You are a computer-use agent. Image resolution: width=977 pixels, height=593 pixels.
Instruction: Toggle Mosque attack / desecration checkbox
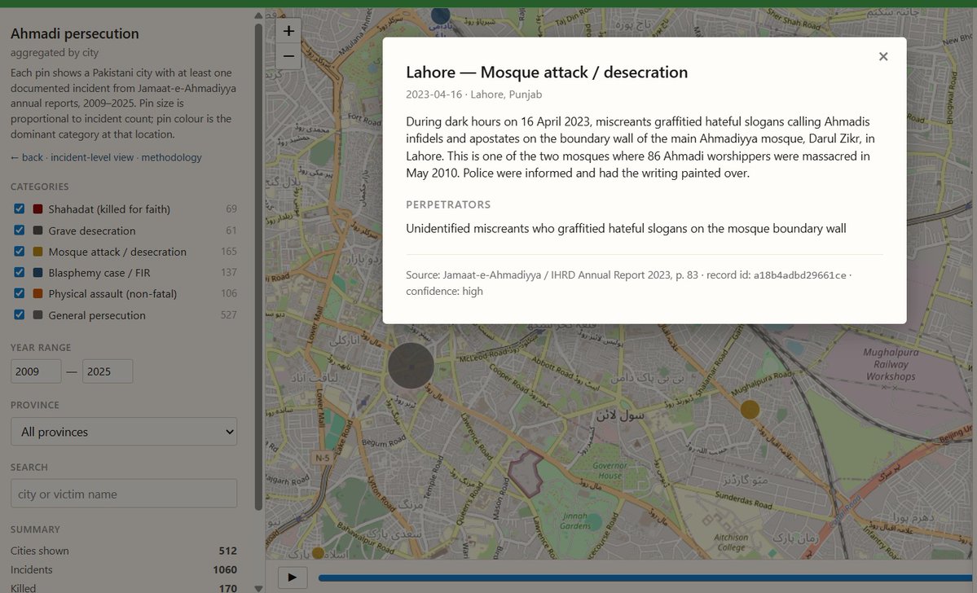coord(20,251)
